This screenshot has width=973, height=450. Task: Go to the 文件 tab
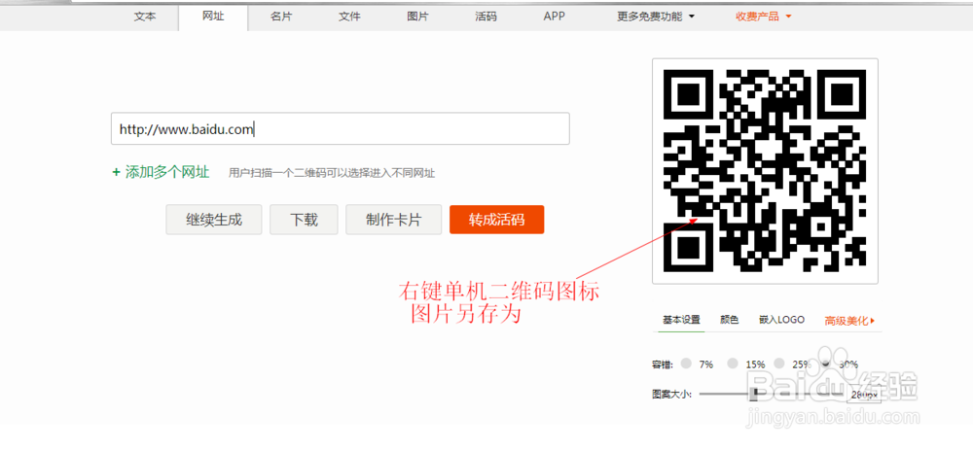[x=349, y=17]
